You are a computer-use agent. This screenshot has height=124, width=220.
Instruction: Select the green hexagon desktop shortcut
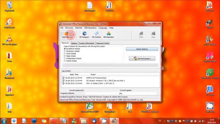click(210, 74)
